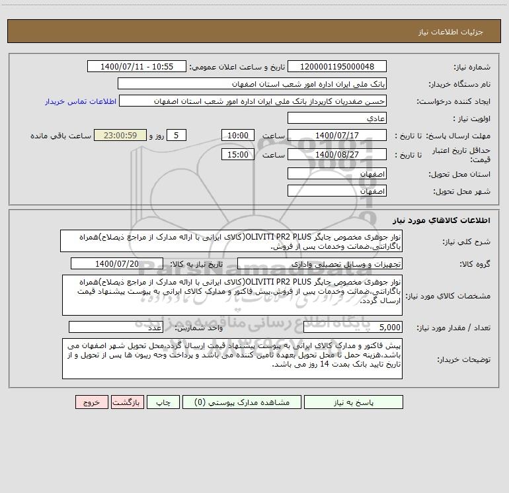Click the public announcement date field 1400/07/11 - 10:55
This screenshot has height=493, width=509.
point(137,66)
